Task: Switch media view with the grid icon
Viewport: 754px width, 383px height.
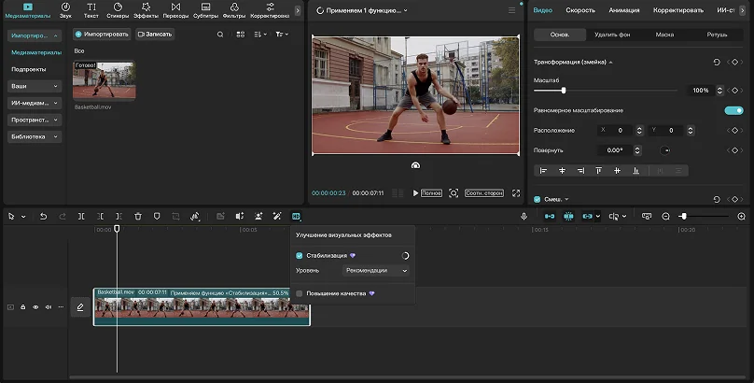Action: pos(241,35)
